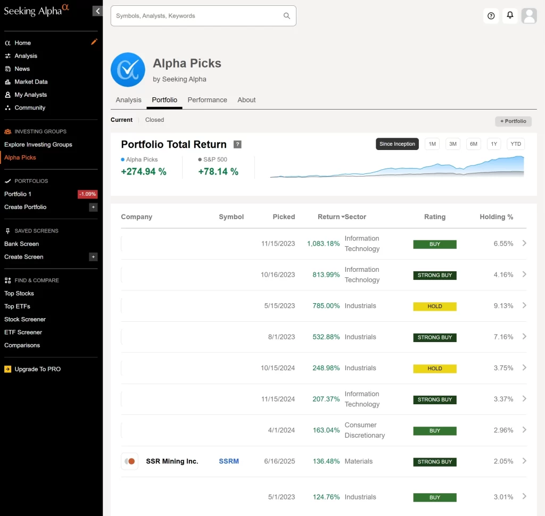545x516 pixels.
Task: Open the notifications bell icon
Action: (510, 15)
